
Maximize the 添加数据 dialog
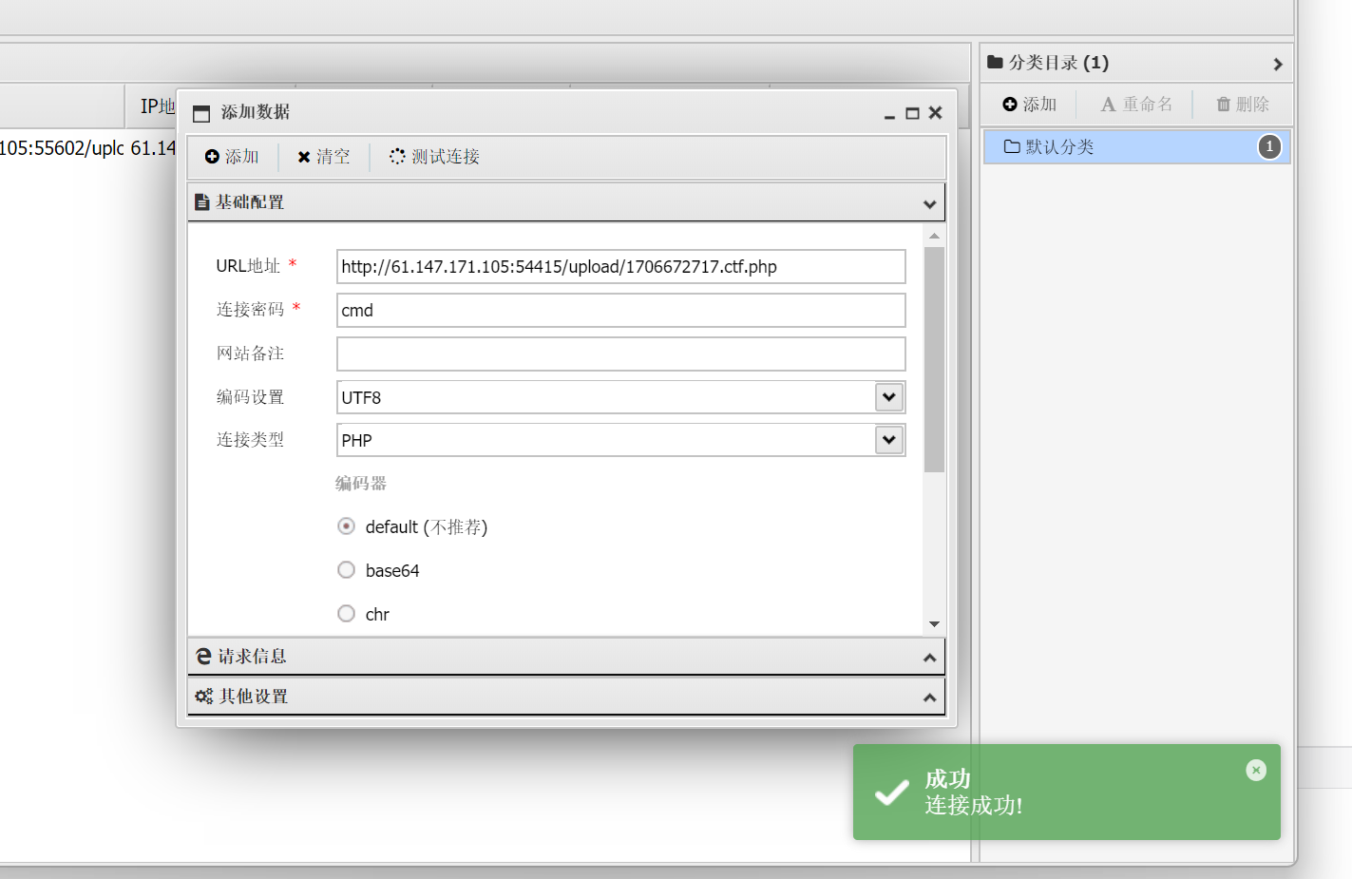tap(912, 113)
